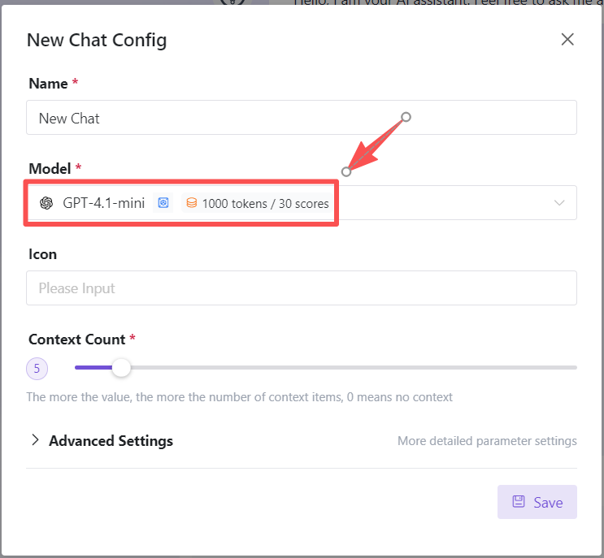Screen dimensions: 604x558
Task: Click the gray handle at the arrow's tail
Action: 406,117
